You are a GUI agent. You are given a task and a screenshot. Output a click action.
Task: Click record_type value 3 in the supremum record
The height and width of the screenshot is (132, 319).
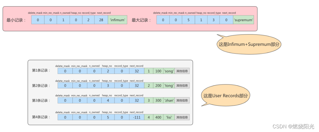click(x=214, y=20)
